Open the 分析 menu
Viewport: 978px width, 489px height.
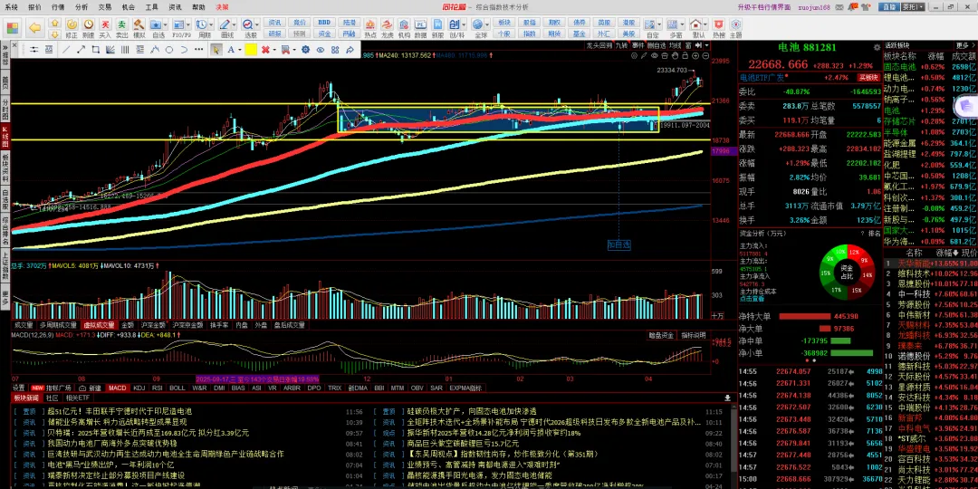[x=81, y=7]
